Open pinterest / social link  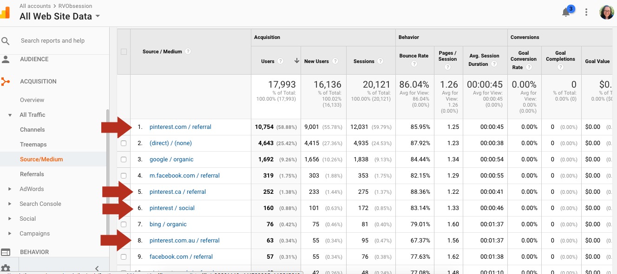172,208
